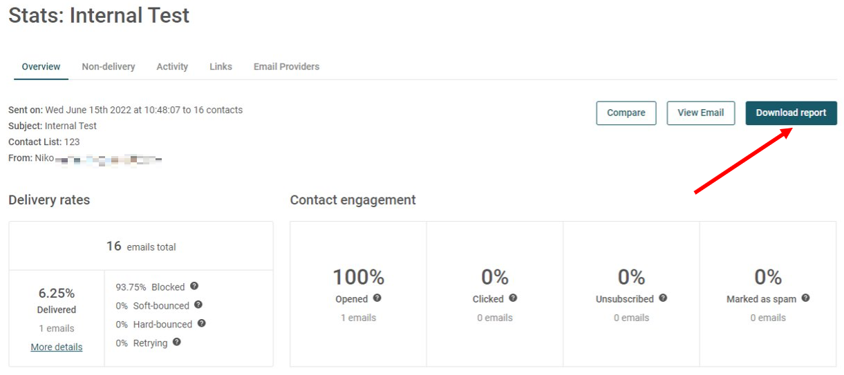Image resolution: width=844 pixels, height=375 pixels.
Task: Open the Email Providers tab
Action: point(286,67)
